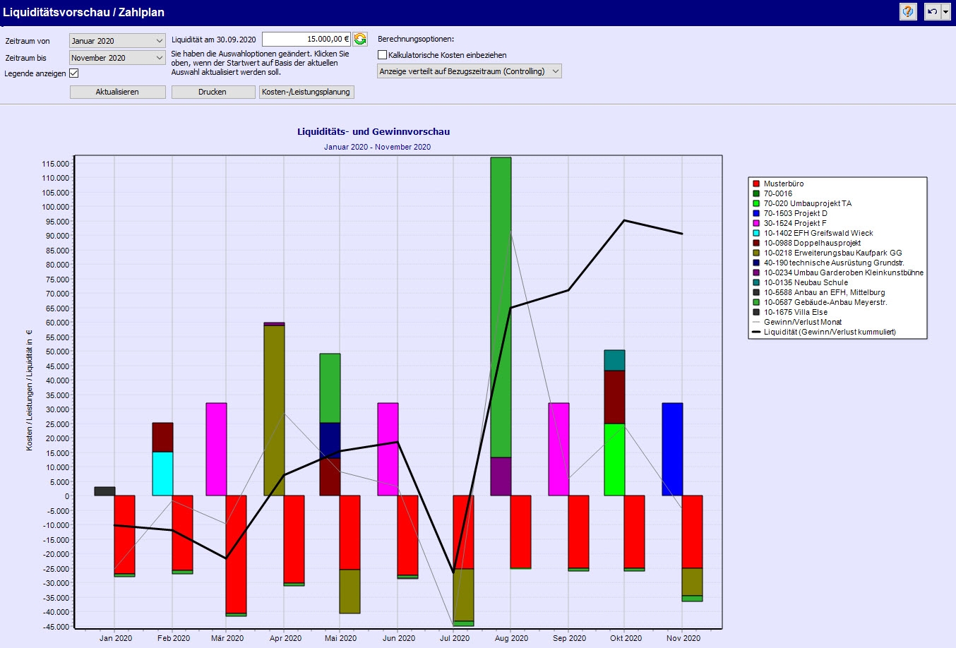Screen dimensions: 956x648
Task: Click the 'Berechnungsoptionen:' label
Action: click(416, 40)
